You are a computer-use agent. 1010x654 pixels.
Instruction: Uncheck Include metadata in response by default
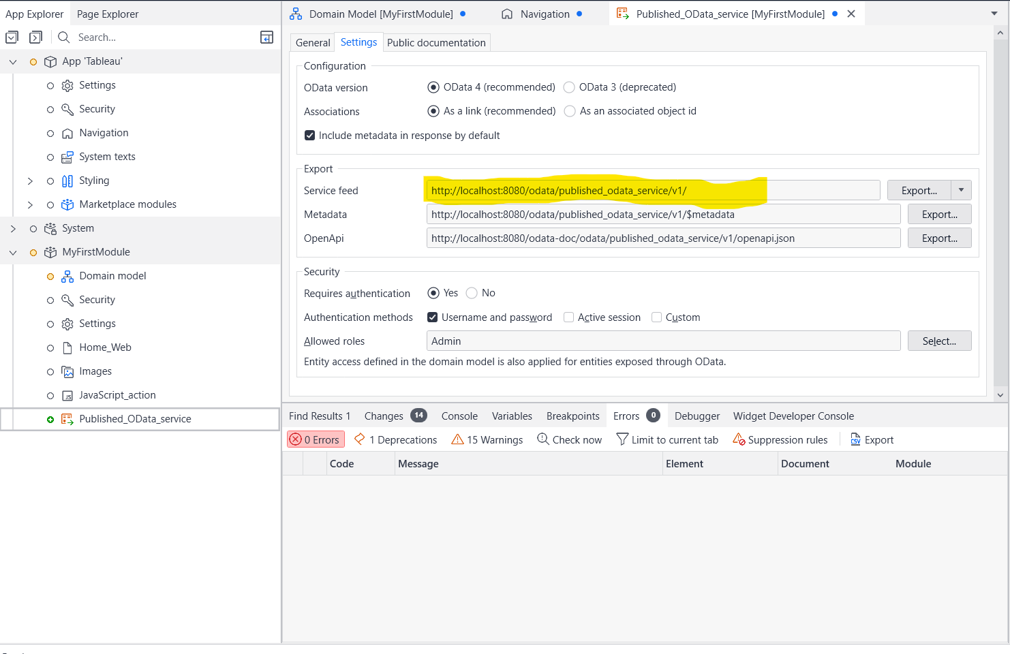[310, 135]
